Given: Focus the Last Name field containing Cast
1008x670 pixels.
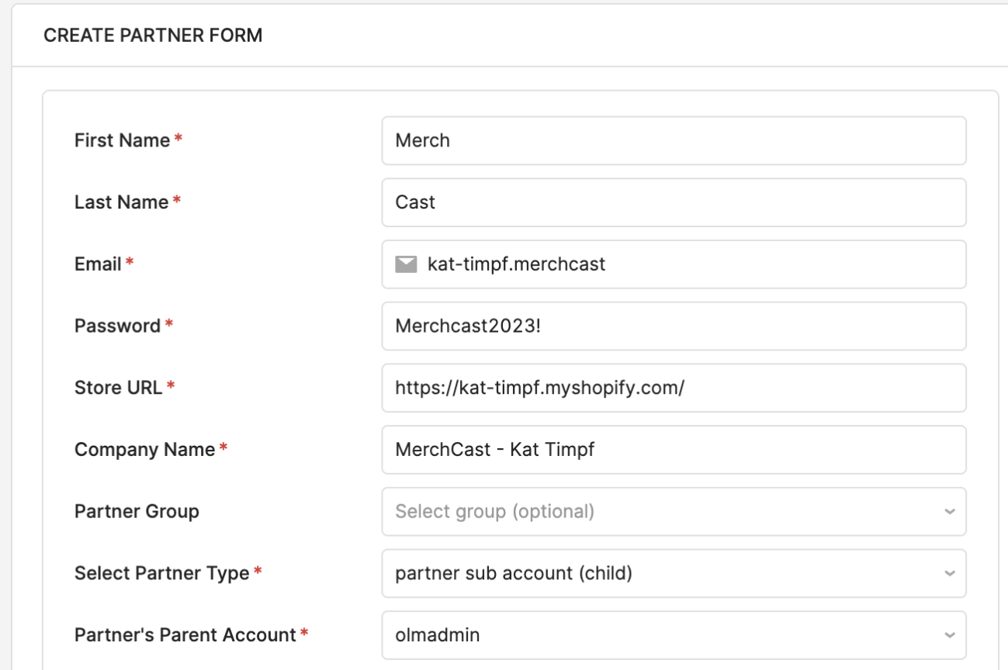Looking at the screenshot, I should tap(674, 202).
